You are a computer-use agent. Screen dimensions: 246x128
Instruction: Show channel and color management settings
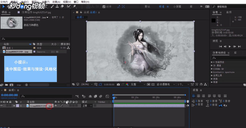(127, 84)
